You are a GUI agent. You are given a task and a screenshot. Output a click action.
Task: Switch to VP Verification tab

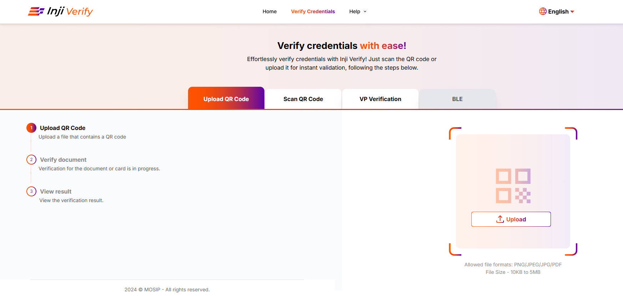point(380,99)
